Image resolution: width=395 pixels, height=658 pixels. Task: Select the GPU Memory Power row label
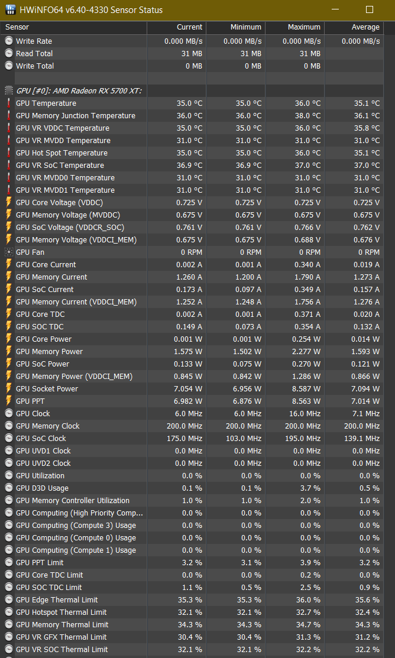coord(50,352)
